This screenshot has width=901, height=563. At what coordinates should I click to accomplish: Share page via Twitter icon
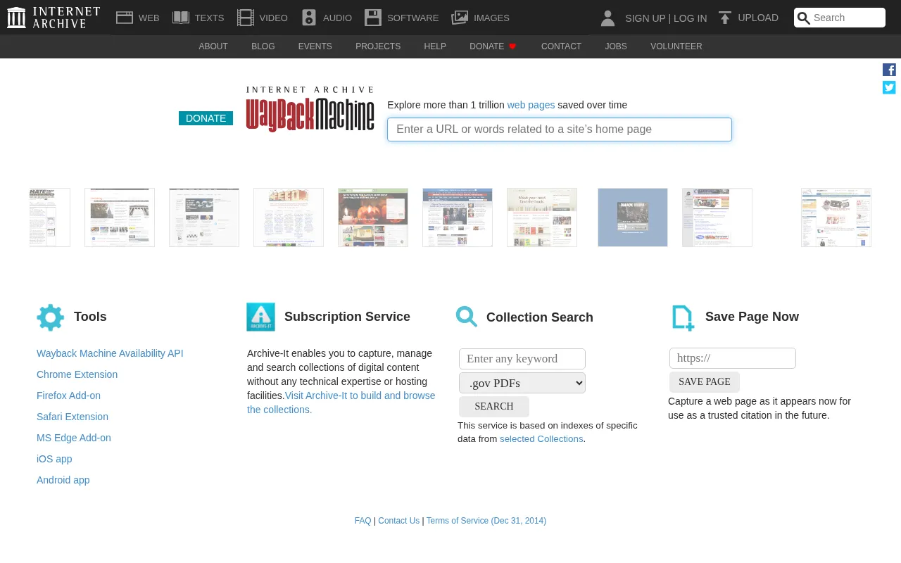point(889,87)
